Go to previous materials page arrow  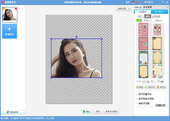[x=144, y=81]
